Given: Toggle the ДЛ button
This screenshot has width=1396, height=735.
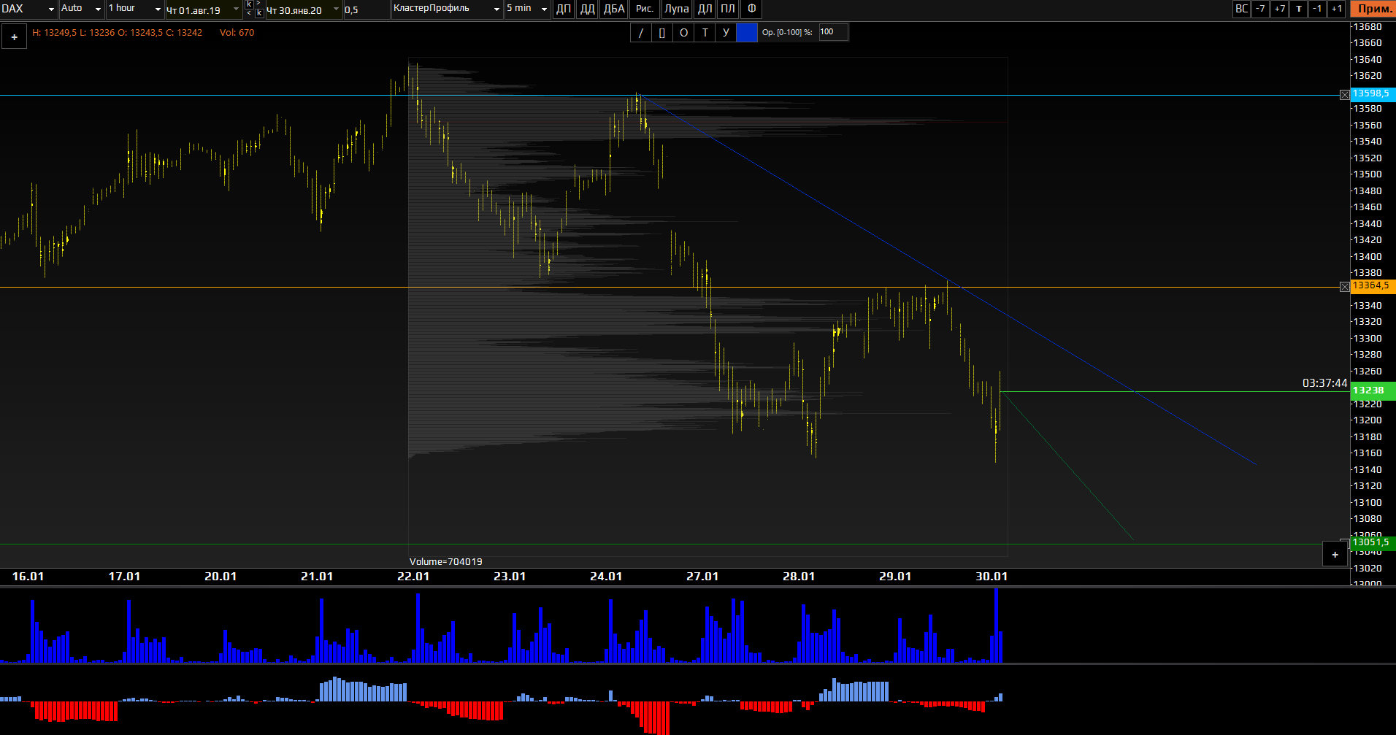Looking at the screenshot, I should tap(705, 9).
